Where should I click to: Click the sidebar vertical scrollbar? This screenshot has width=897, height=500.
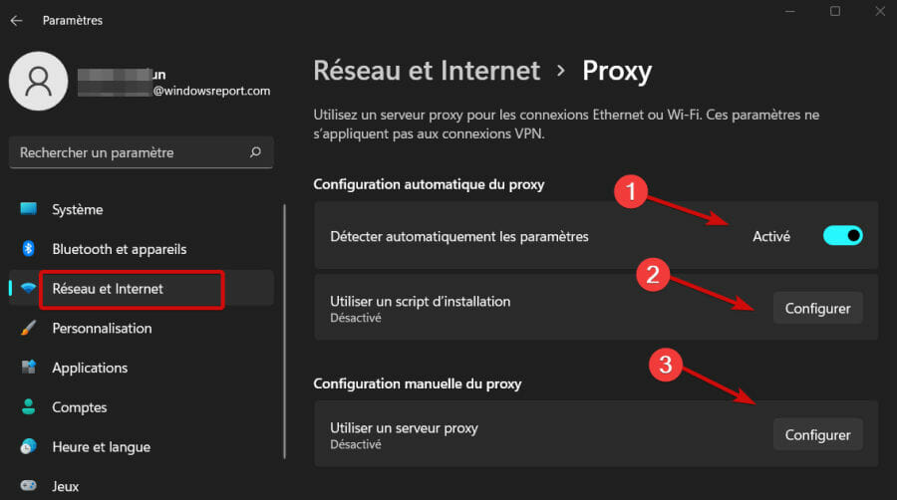(284, 332)
